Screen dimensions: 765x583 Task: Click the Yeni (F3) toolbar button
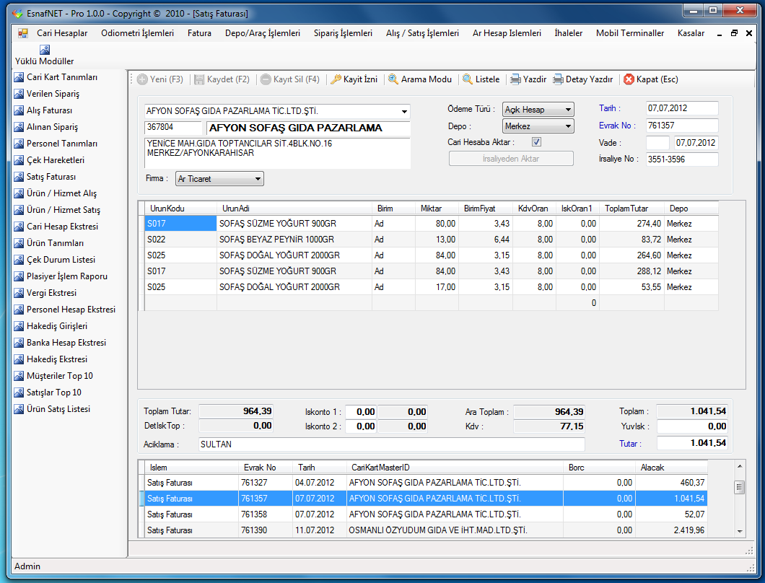click(160, 79)
